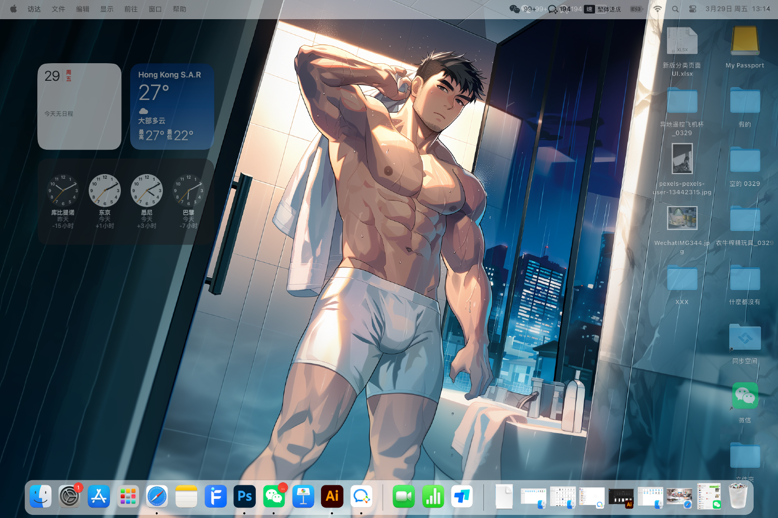Open the 前往 menu in menu bar
Screen dimensions: 778x518
(x=131, y=9)
